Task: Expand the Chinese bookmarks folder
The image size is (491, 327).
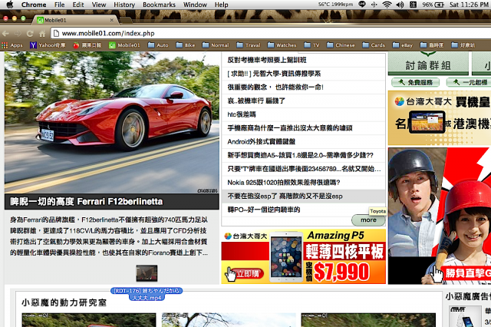Action: [341, 45]
